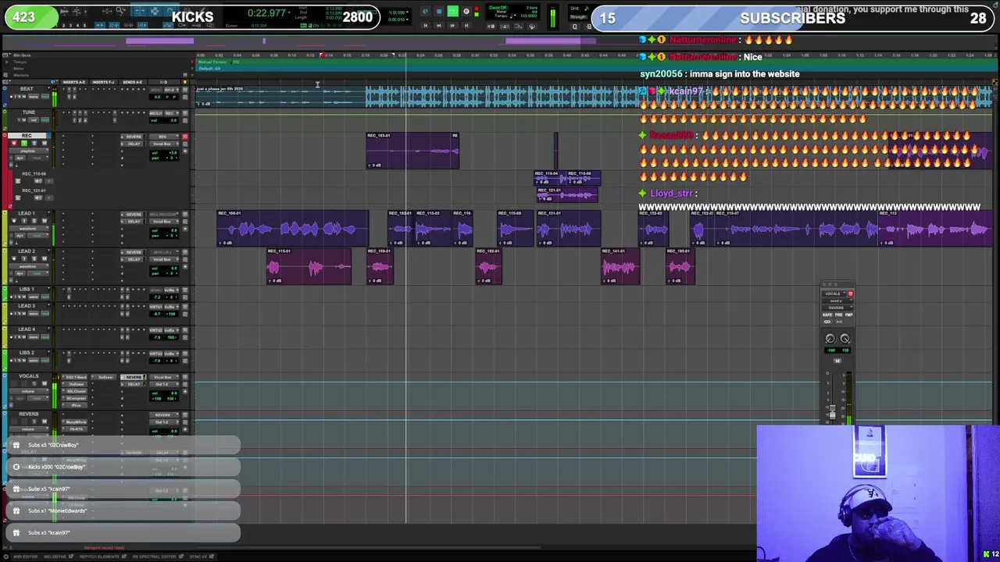
Task: Select the BEAT track name
Action: pos(27,89)
